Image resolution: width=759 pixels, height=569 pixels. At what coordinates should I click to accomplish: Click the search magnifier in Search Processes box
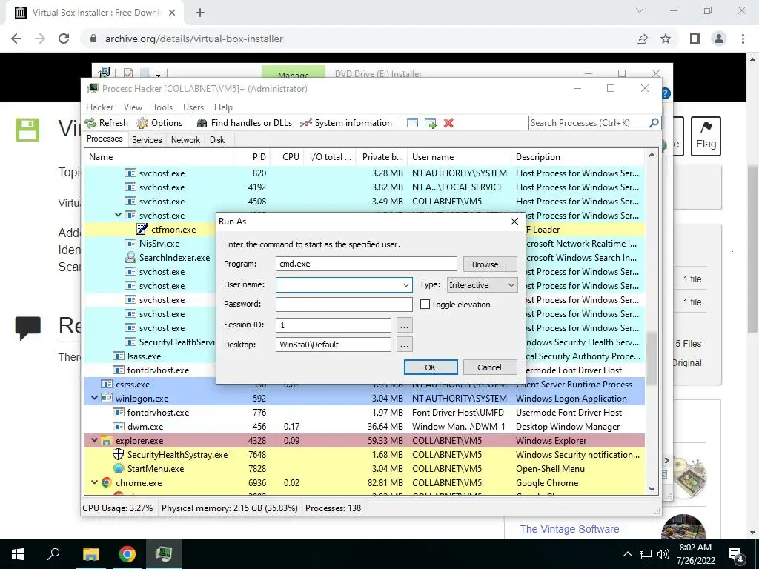pyautogui.click(x=654, y=123)
